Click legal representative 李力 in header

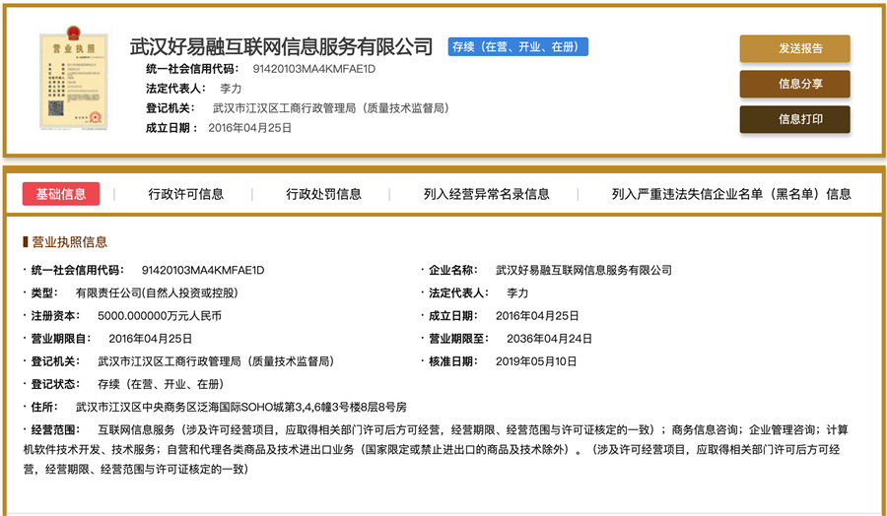pos(231,89)
